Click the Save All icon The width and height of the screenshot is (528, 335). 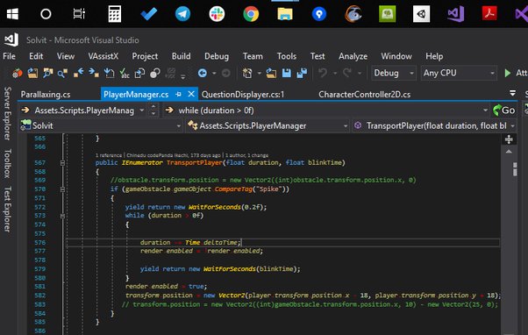point(302,73)
